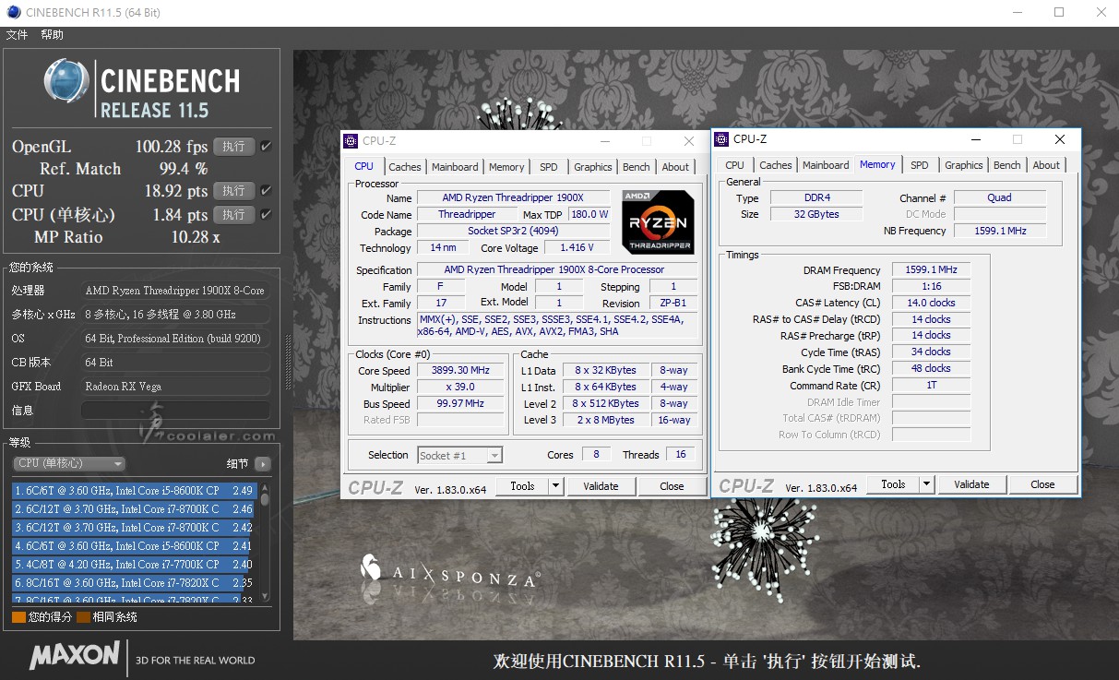Click the Package value "Socket SP3r2 (4094)"
The height and width of the screenshot is (680, 1119).
pos(513,231)
